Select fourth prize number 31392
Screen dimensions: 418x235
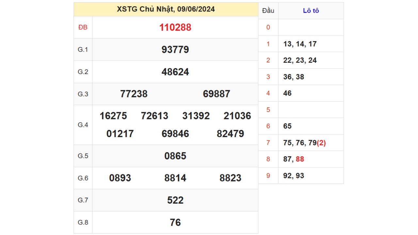196,116
